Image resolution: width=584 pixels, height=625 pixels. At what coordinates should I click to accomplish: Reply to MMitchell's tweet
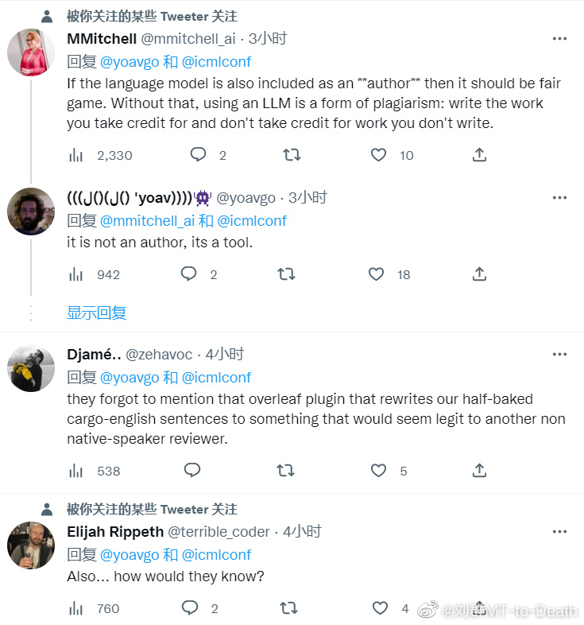[198, 155]
